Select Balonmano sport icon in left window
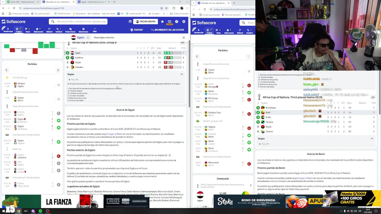381x214 pixels. click(83, 30)
